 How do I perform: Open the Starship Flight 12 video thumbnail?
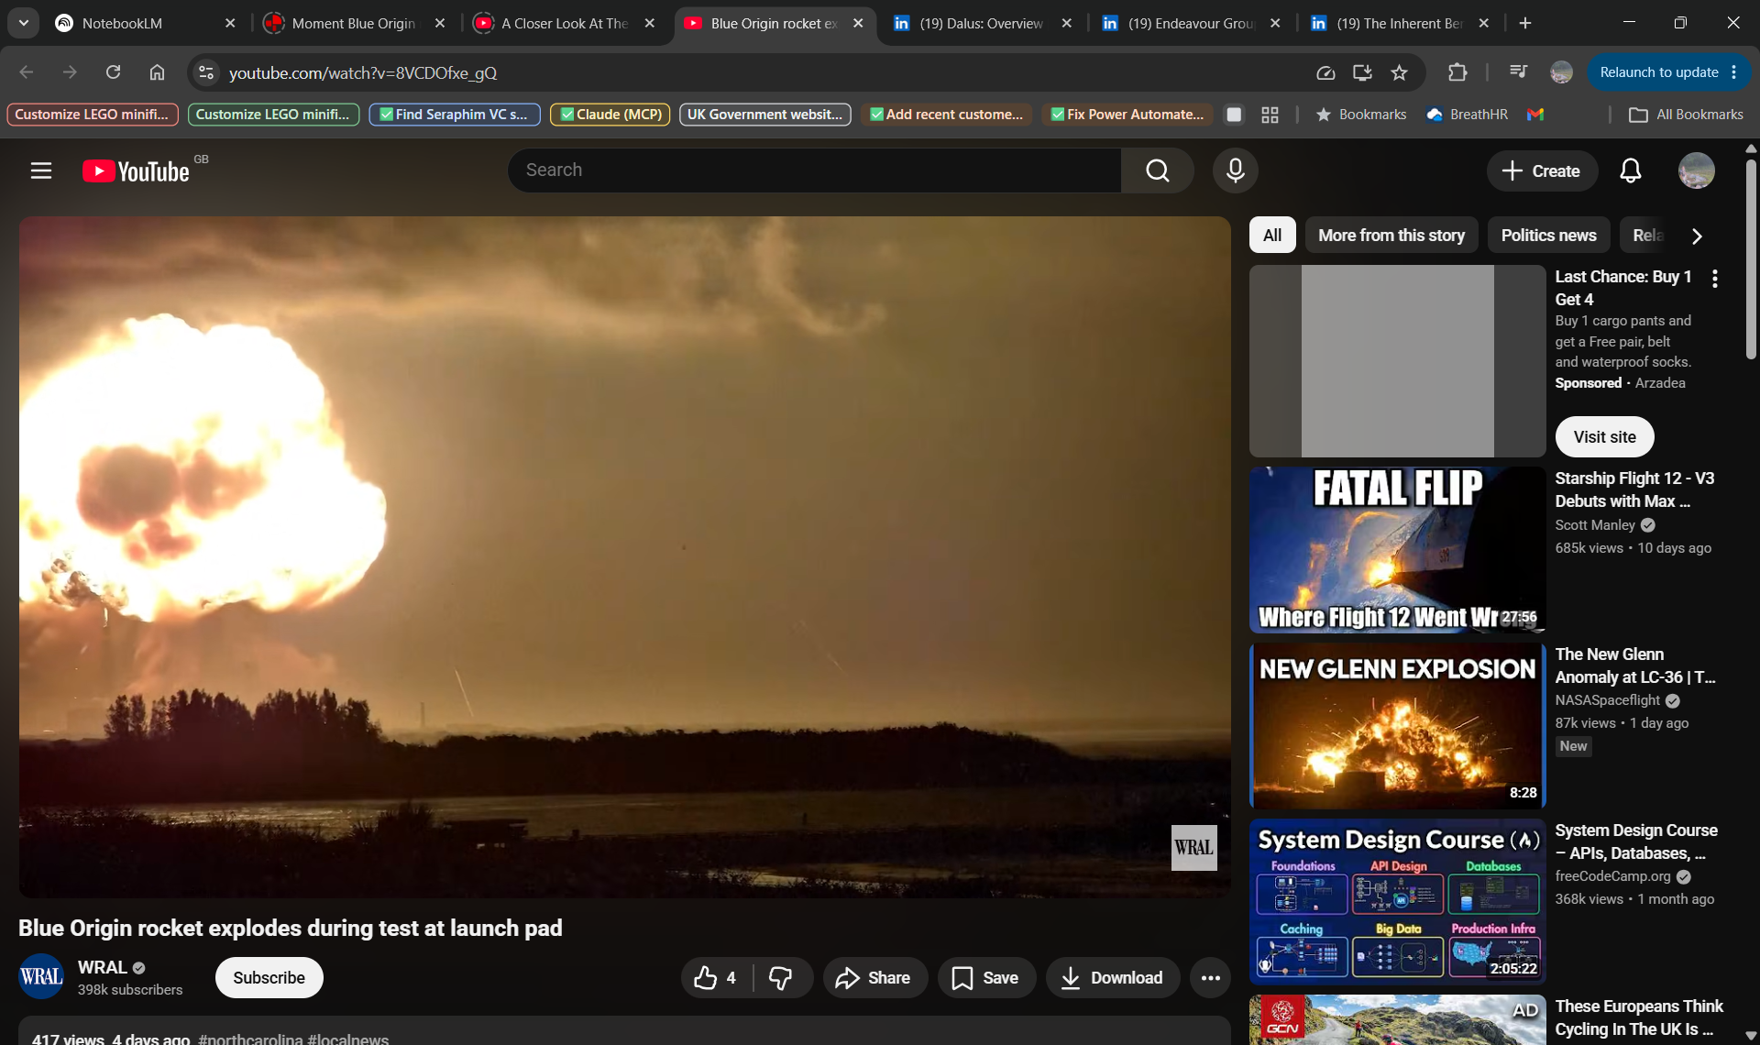(x=1397, y=549)
